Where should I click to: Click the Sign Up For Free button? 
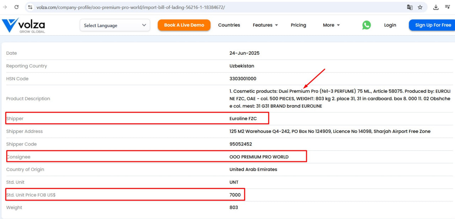(x=433, y=25)
